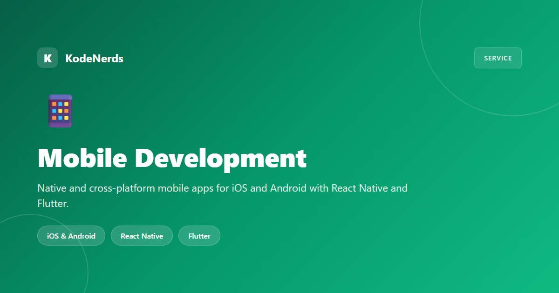This screenshot has height=293, width=559.
Task: Click the description starting "Native and cross-platform"
Action: [x=223, y=196]
